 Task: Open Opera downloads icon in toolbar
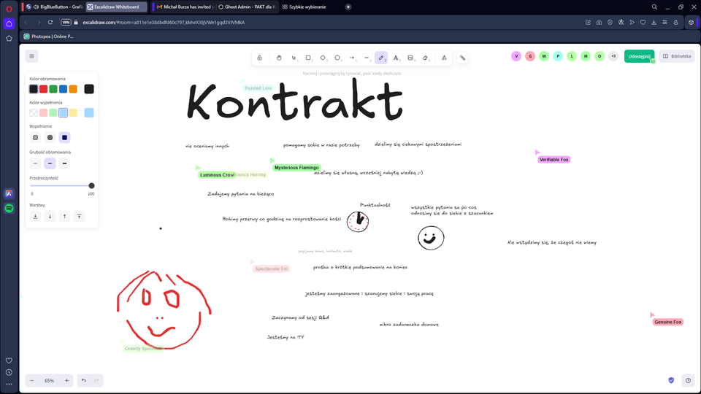click(x=654, y=23)
